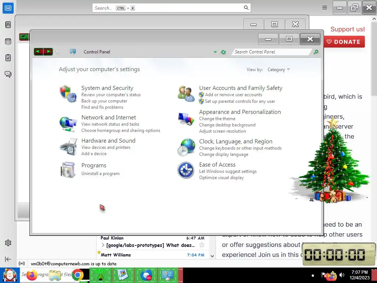Click Add a device link

point(94,154)
